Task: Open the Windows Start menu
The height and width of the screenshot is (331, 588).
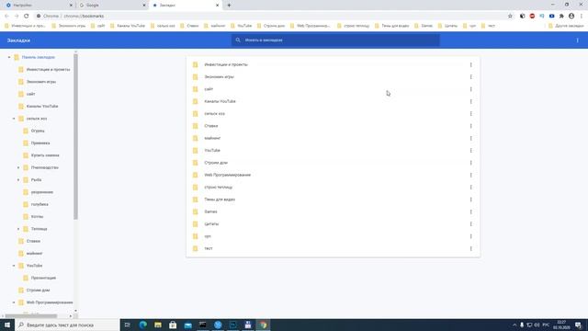Action: 7,325
